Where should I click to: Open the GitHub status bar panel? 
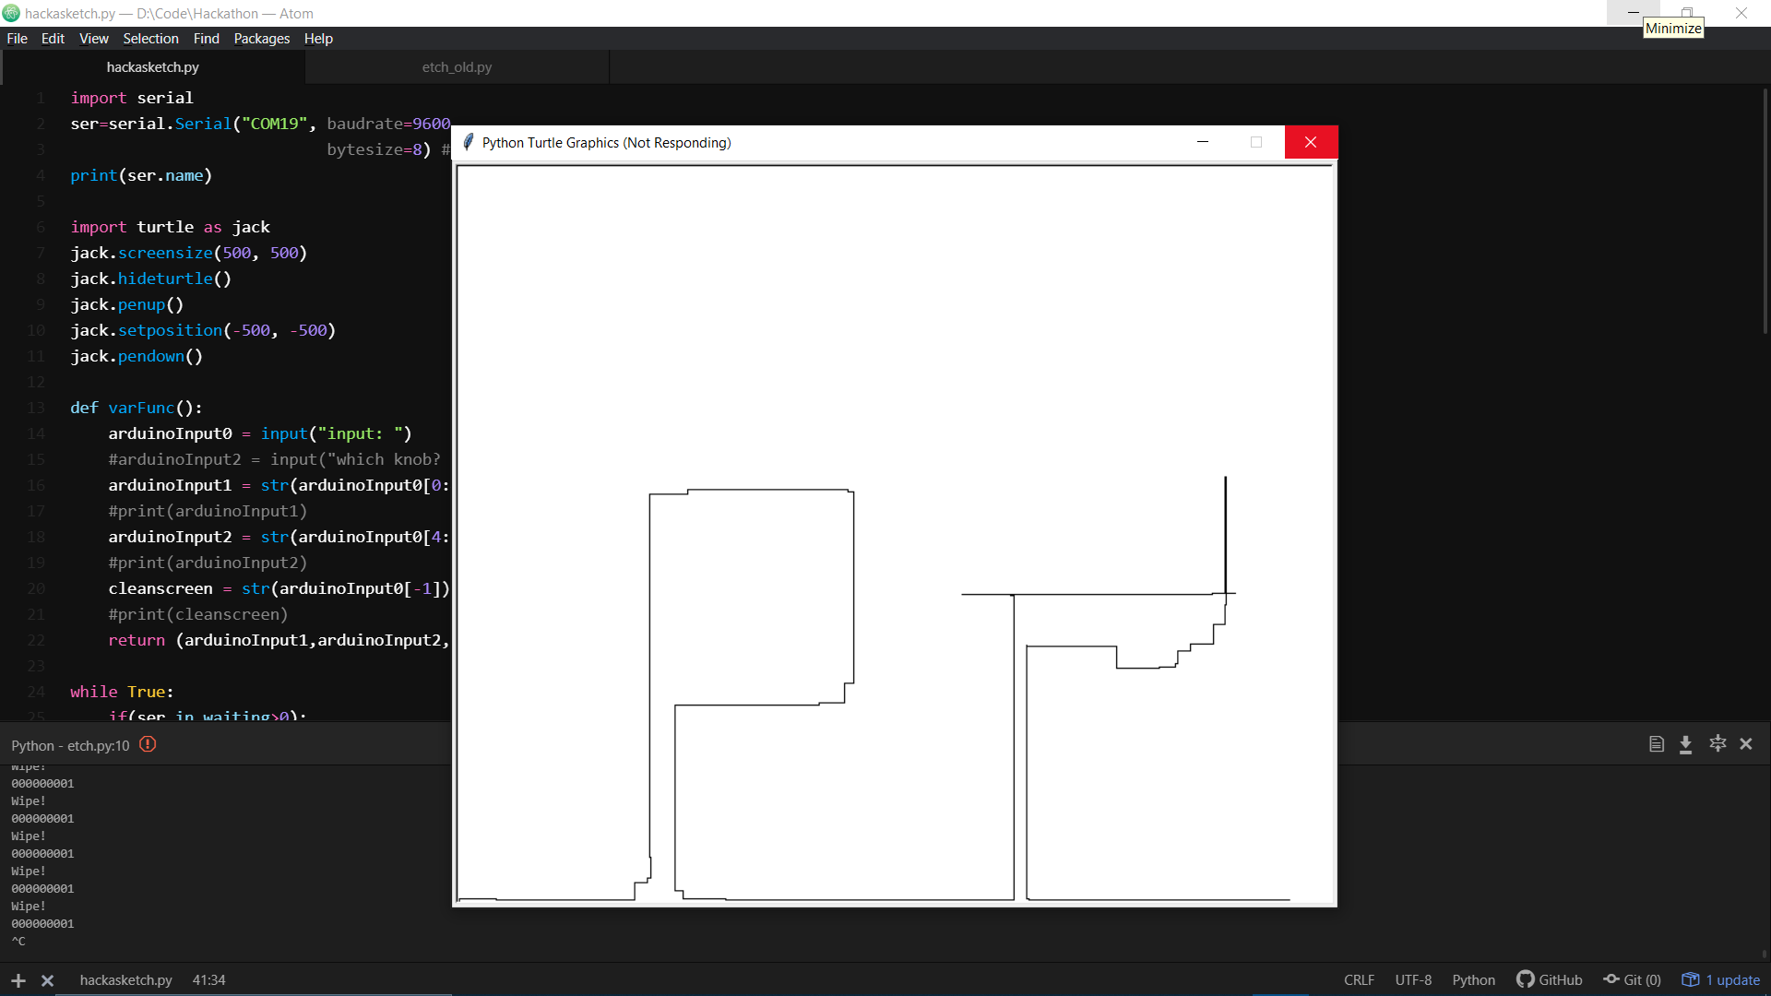[1550, 979]
